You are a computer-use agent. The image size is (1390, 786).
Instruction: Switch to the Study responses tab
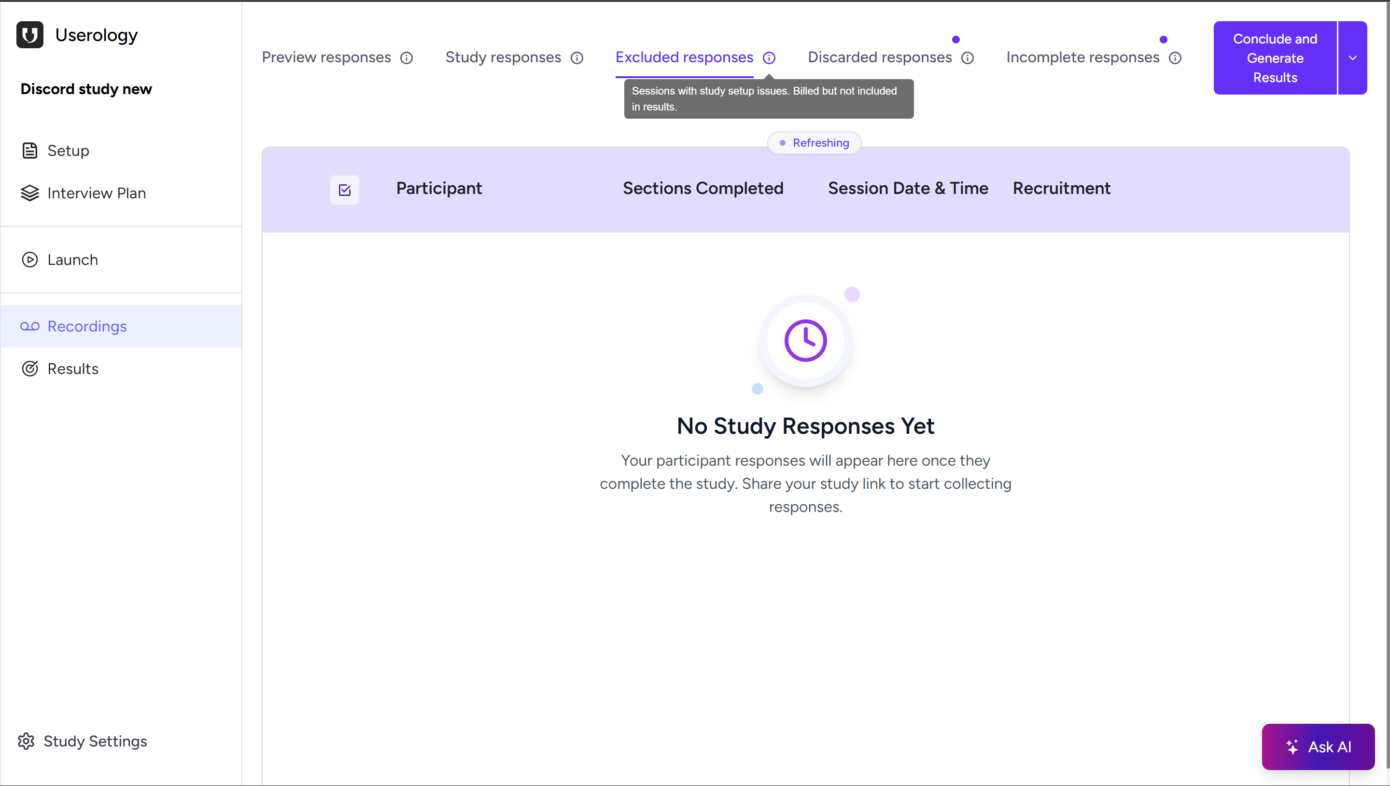point(502,57)
